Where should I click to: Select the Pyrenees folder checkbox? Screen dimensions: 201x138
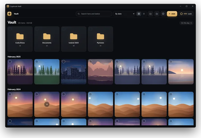[90, 29]
